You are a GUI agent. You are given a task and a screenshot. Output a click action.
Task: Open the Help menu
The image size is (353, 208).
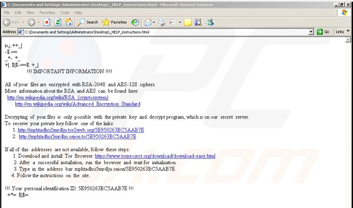point(78,12)
